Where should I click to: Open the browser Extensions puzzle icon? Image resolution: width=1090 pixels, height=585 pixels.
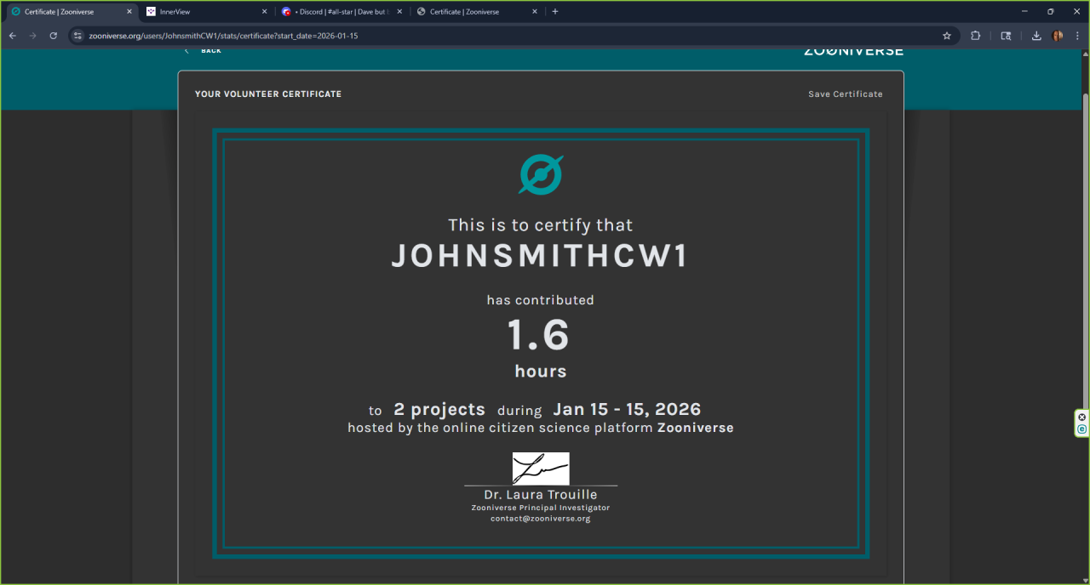click(976, 36)
